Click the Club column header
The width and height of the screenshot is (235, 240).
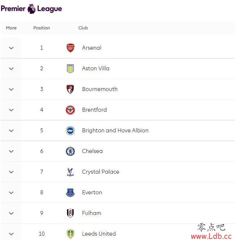click(x=83, y=28)
